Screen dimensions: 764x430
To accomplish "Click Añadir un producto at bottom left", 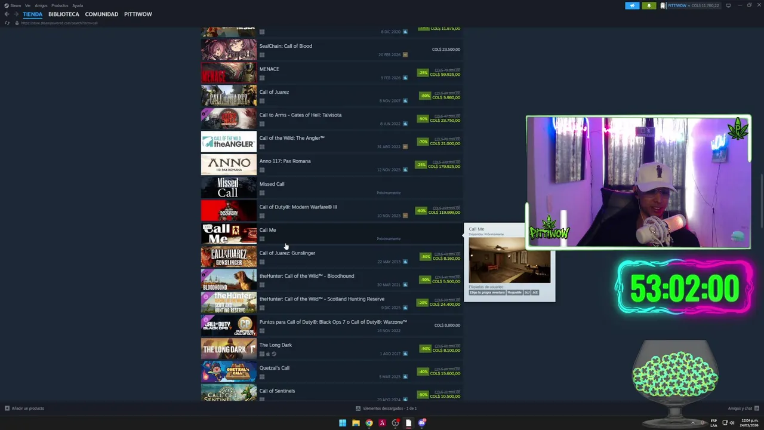I will click(24, 408).
